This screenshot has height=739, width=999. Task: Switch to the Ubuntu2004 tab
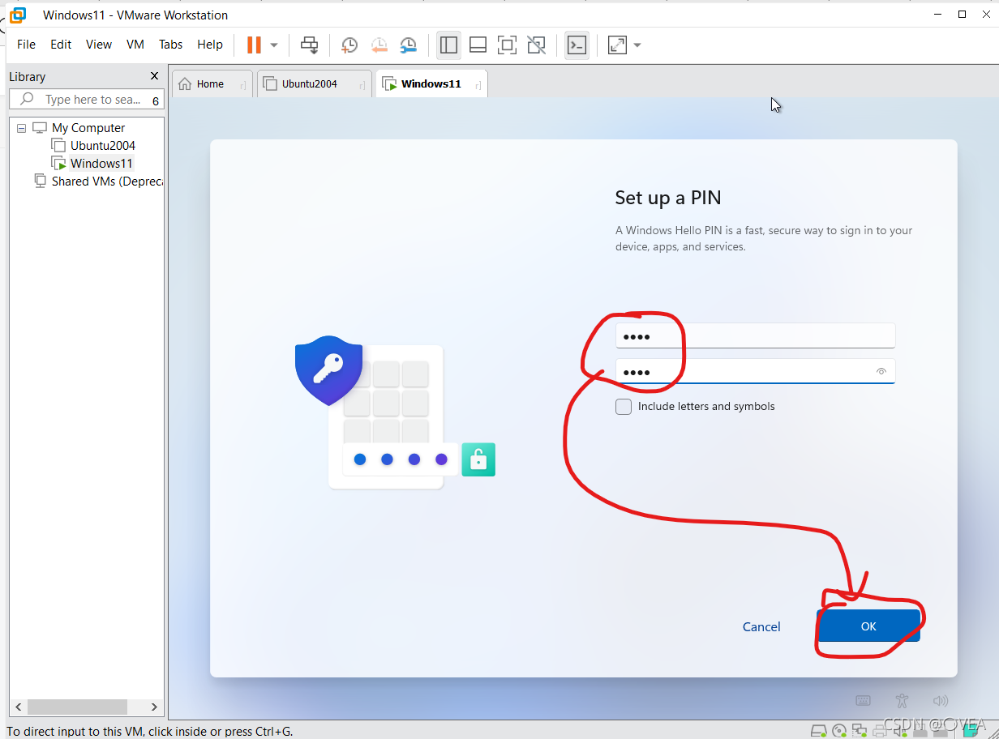click(314, 84)
